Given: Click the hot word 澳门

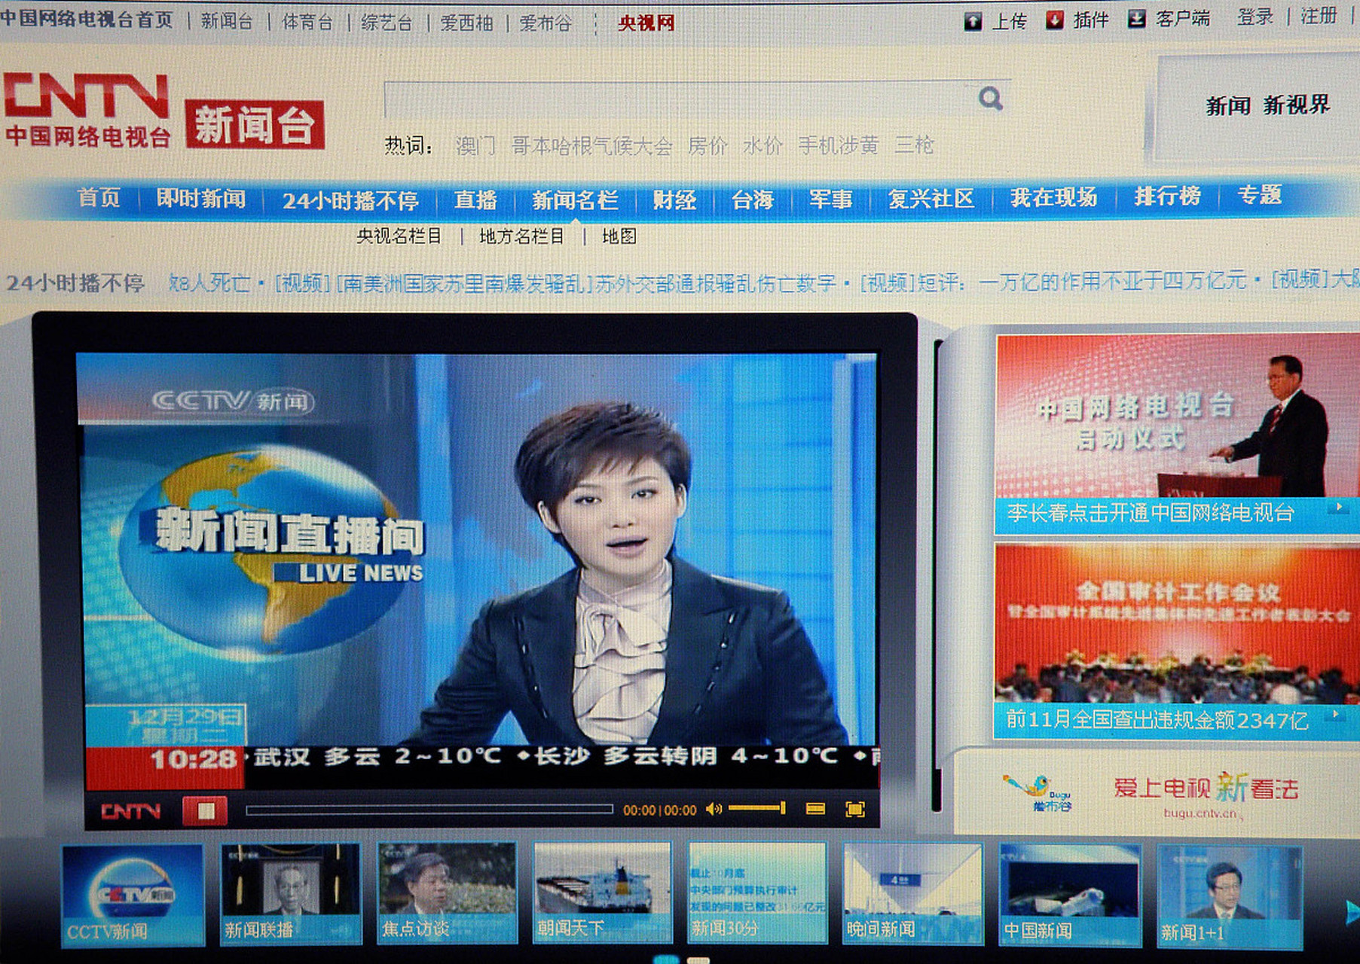Looking at the screenshot, I should pyautogui.click(x=476, y=145).
